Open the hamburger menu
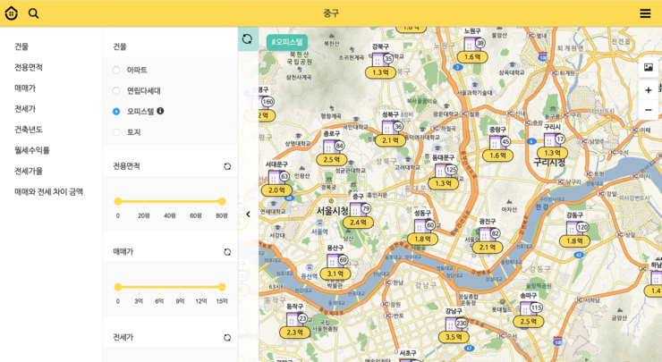This screenshot has width=662, height=362. pos(645,13)
